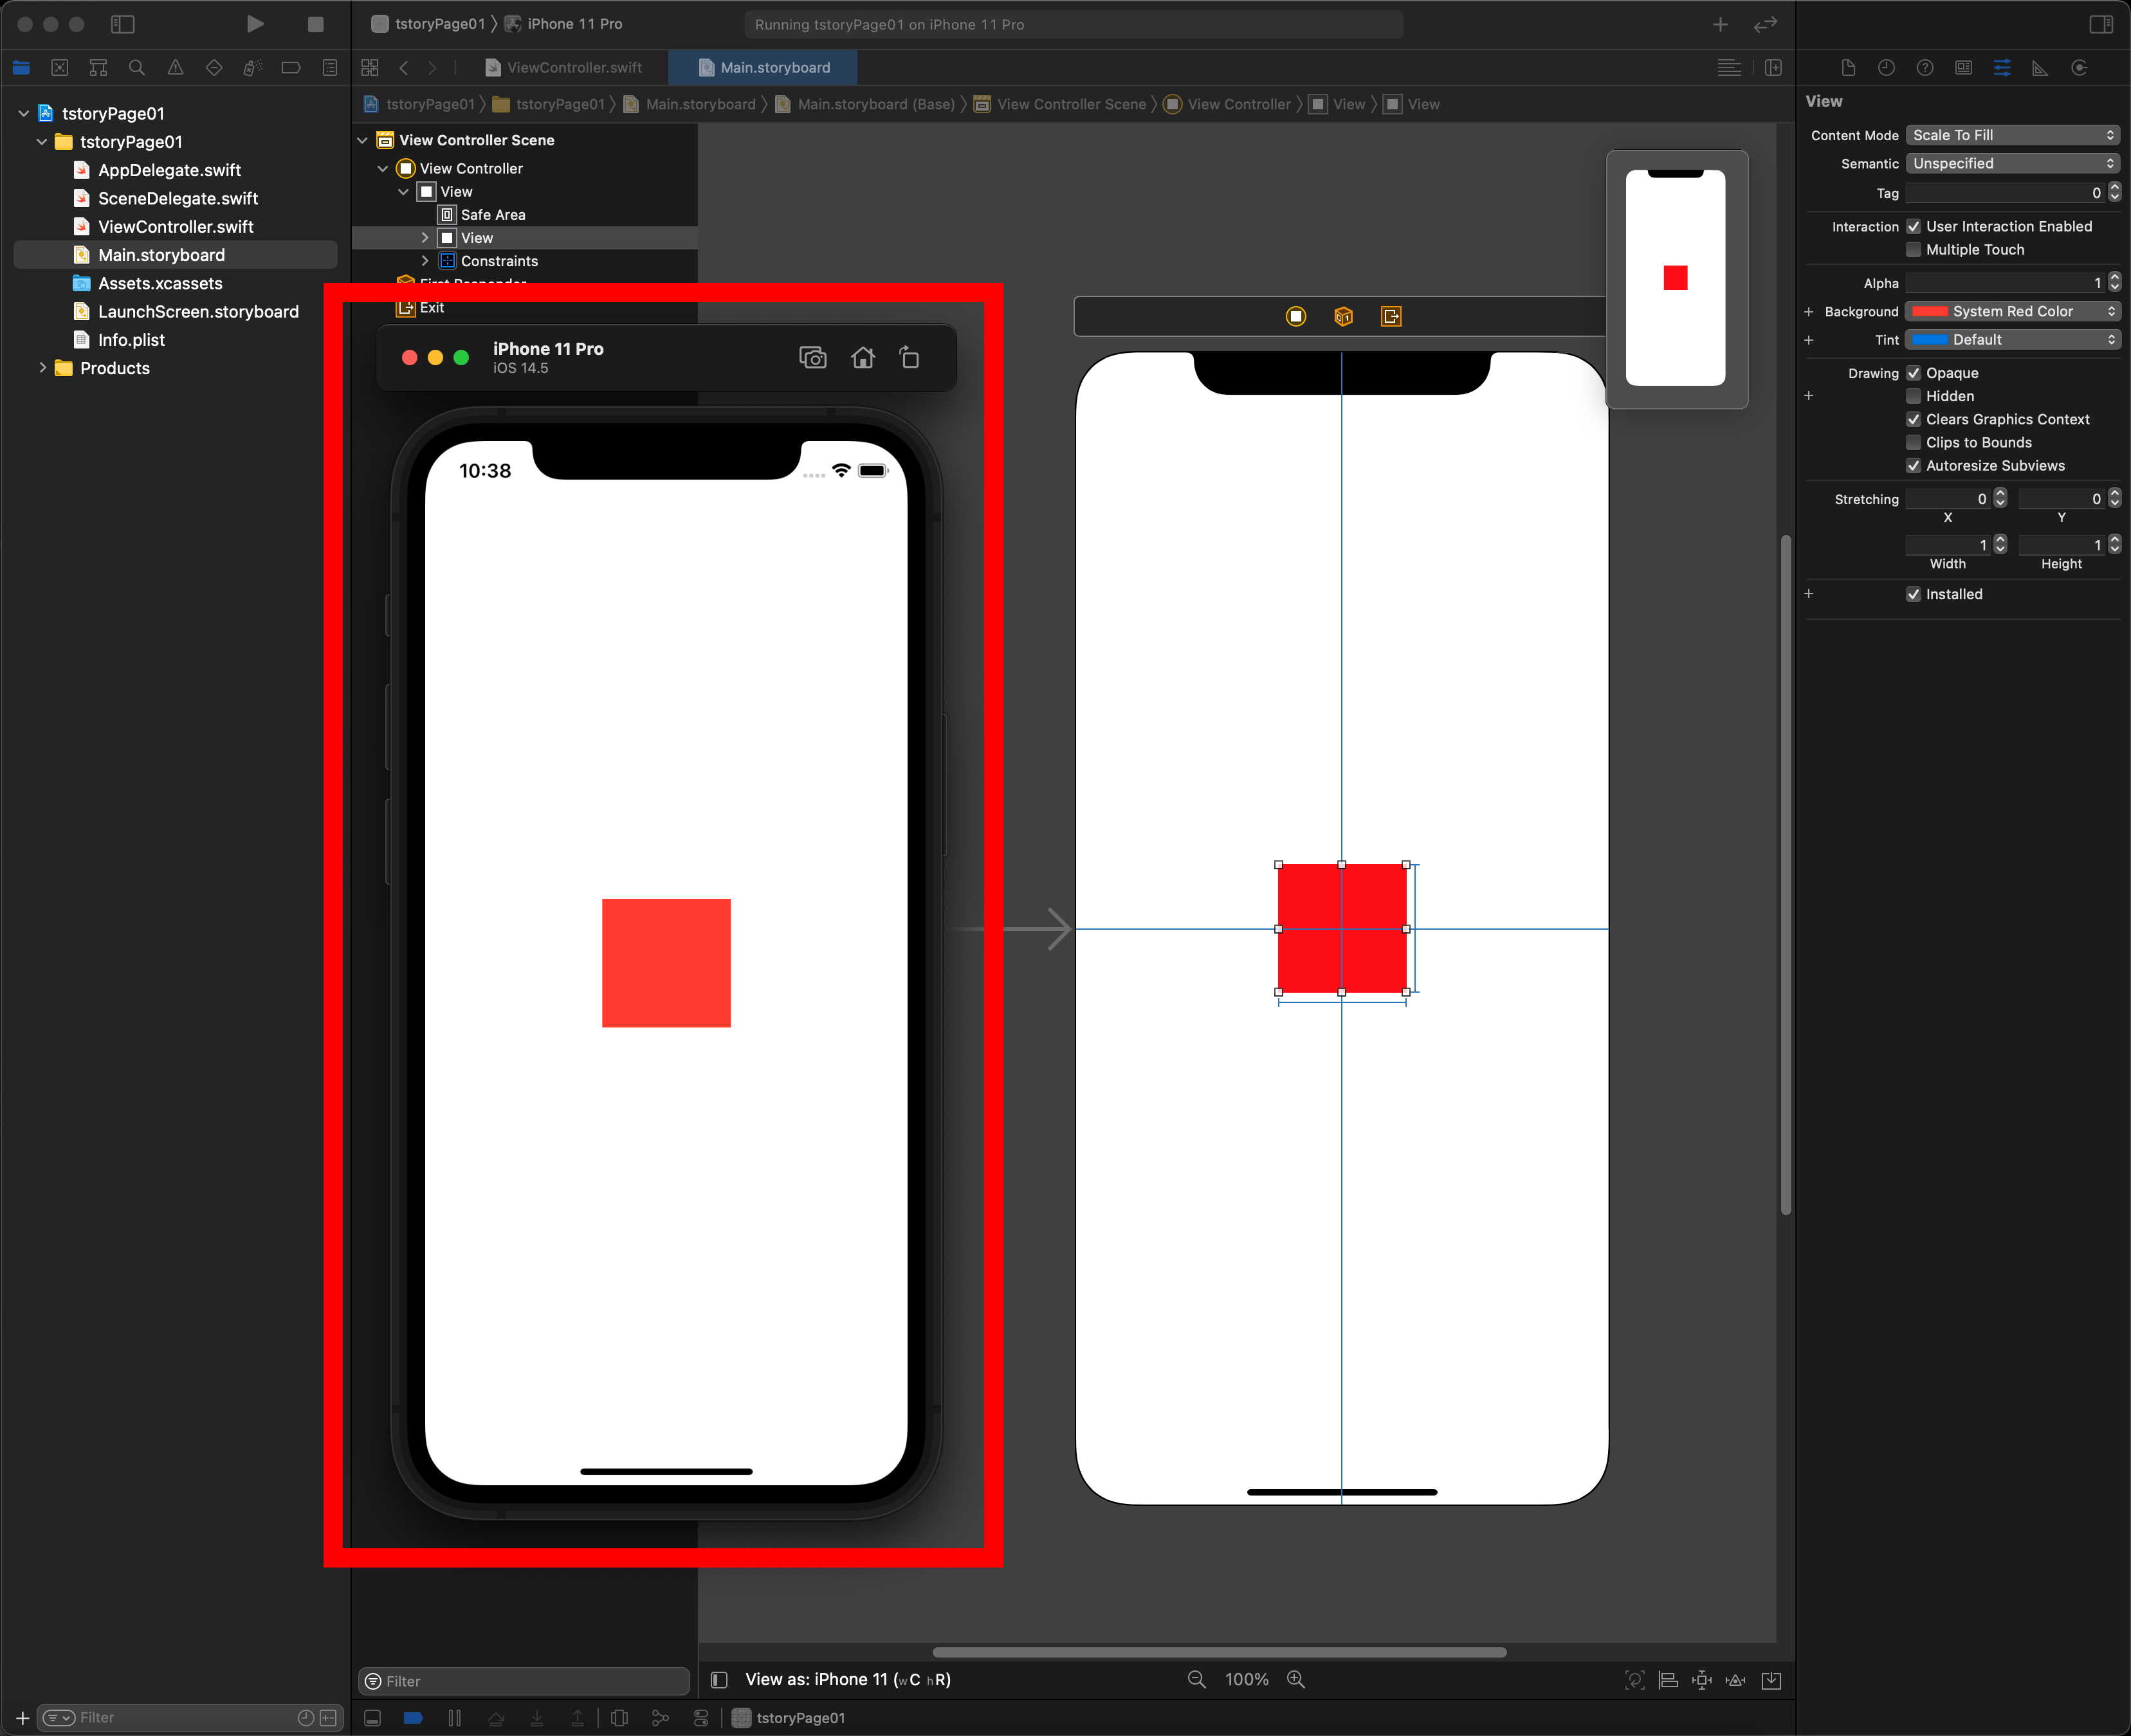Enable Multiple Touch checkbox
The image size is (2131, 1736).
[x=1913, y=250]
